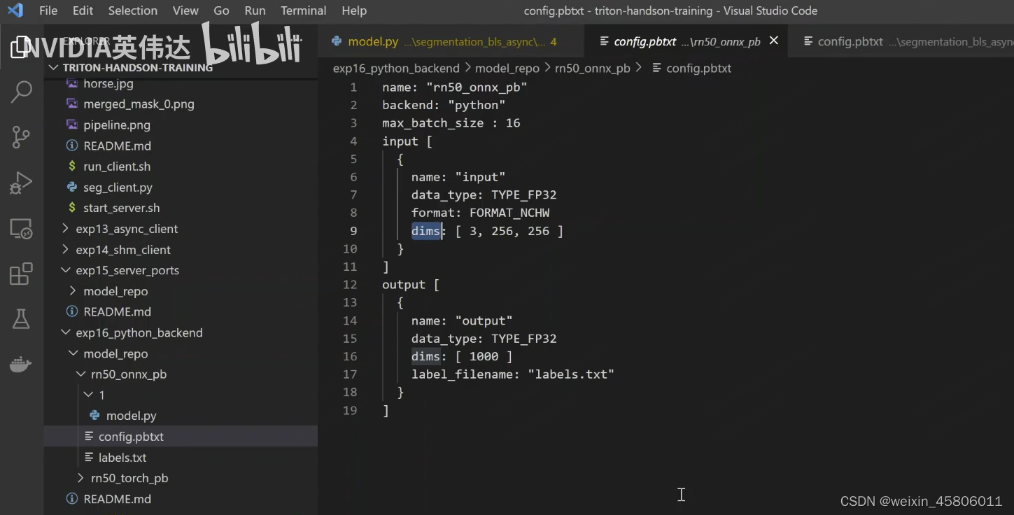Open the Testing flask view
The width and height of the screenshot is (1014, 515).
[22, 319]
